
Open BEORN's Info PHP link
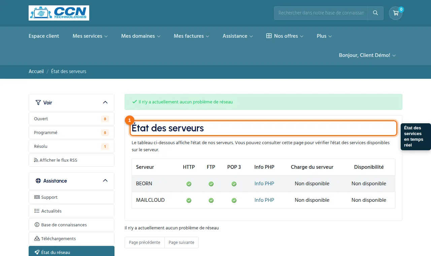click(x=264, y=184)
